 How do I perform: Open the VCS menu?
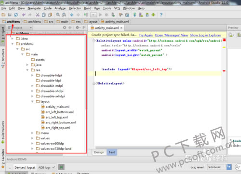117,8
